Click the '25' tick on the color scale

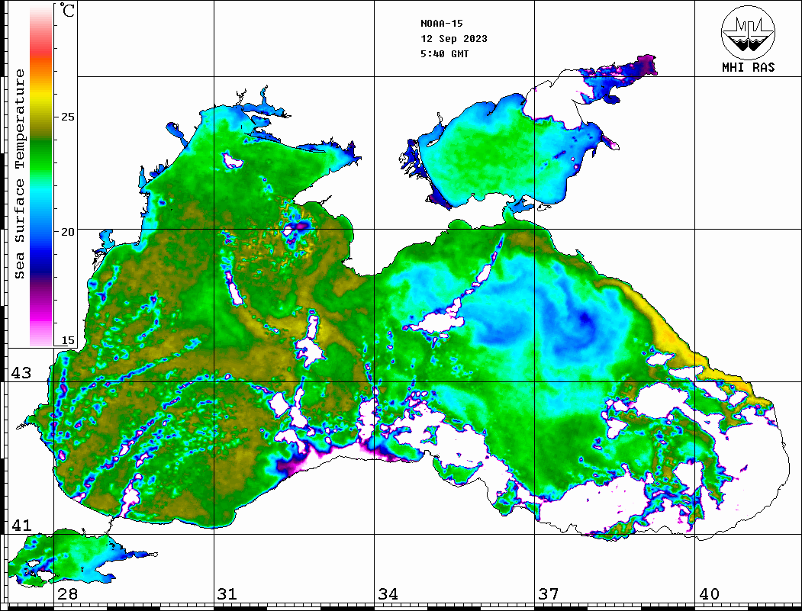[x=67, y=117]
